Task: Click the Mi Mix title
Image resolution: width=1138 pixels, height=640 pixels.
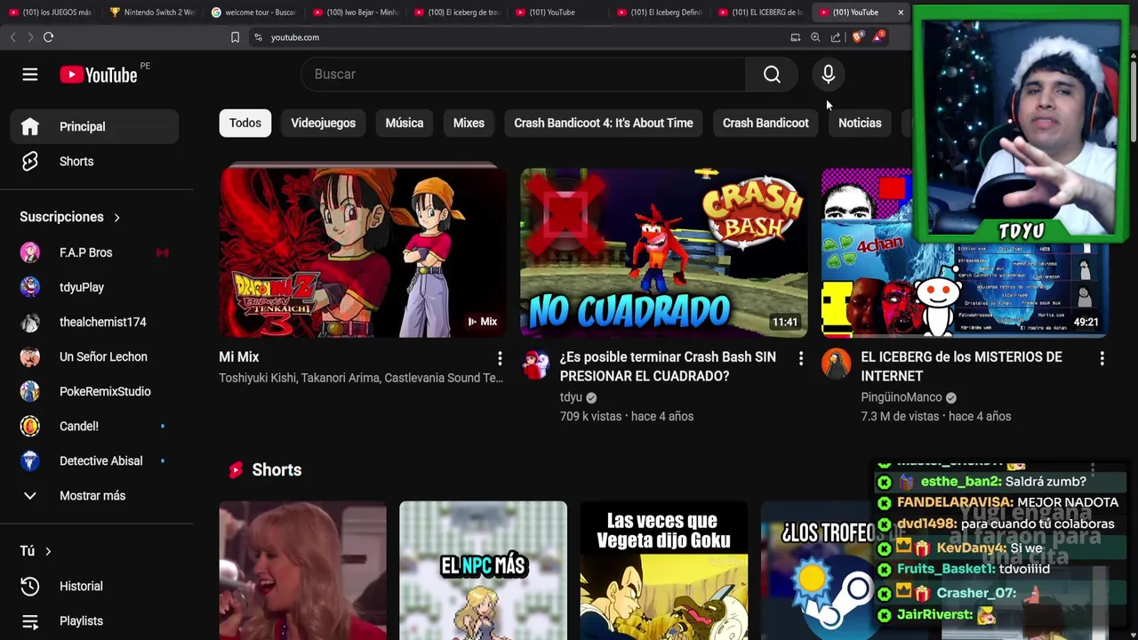Action: tap(239, 356)
